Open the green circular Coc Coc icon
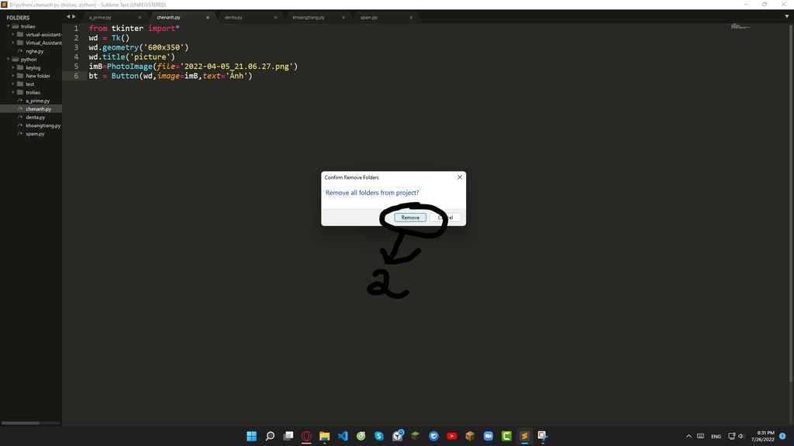Screen dimensions: 794x446 click(361, 436)
